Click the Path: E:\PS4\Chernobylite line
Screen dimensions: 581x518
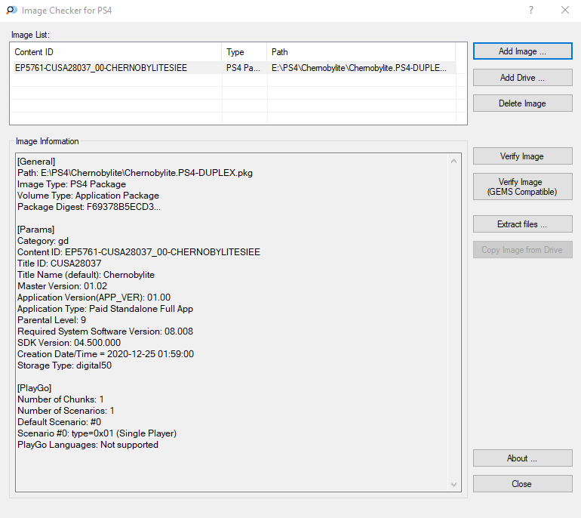135,173
